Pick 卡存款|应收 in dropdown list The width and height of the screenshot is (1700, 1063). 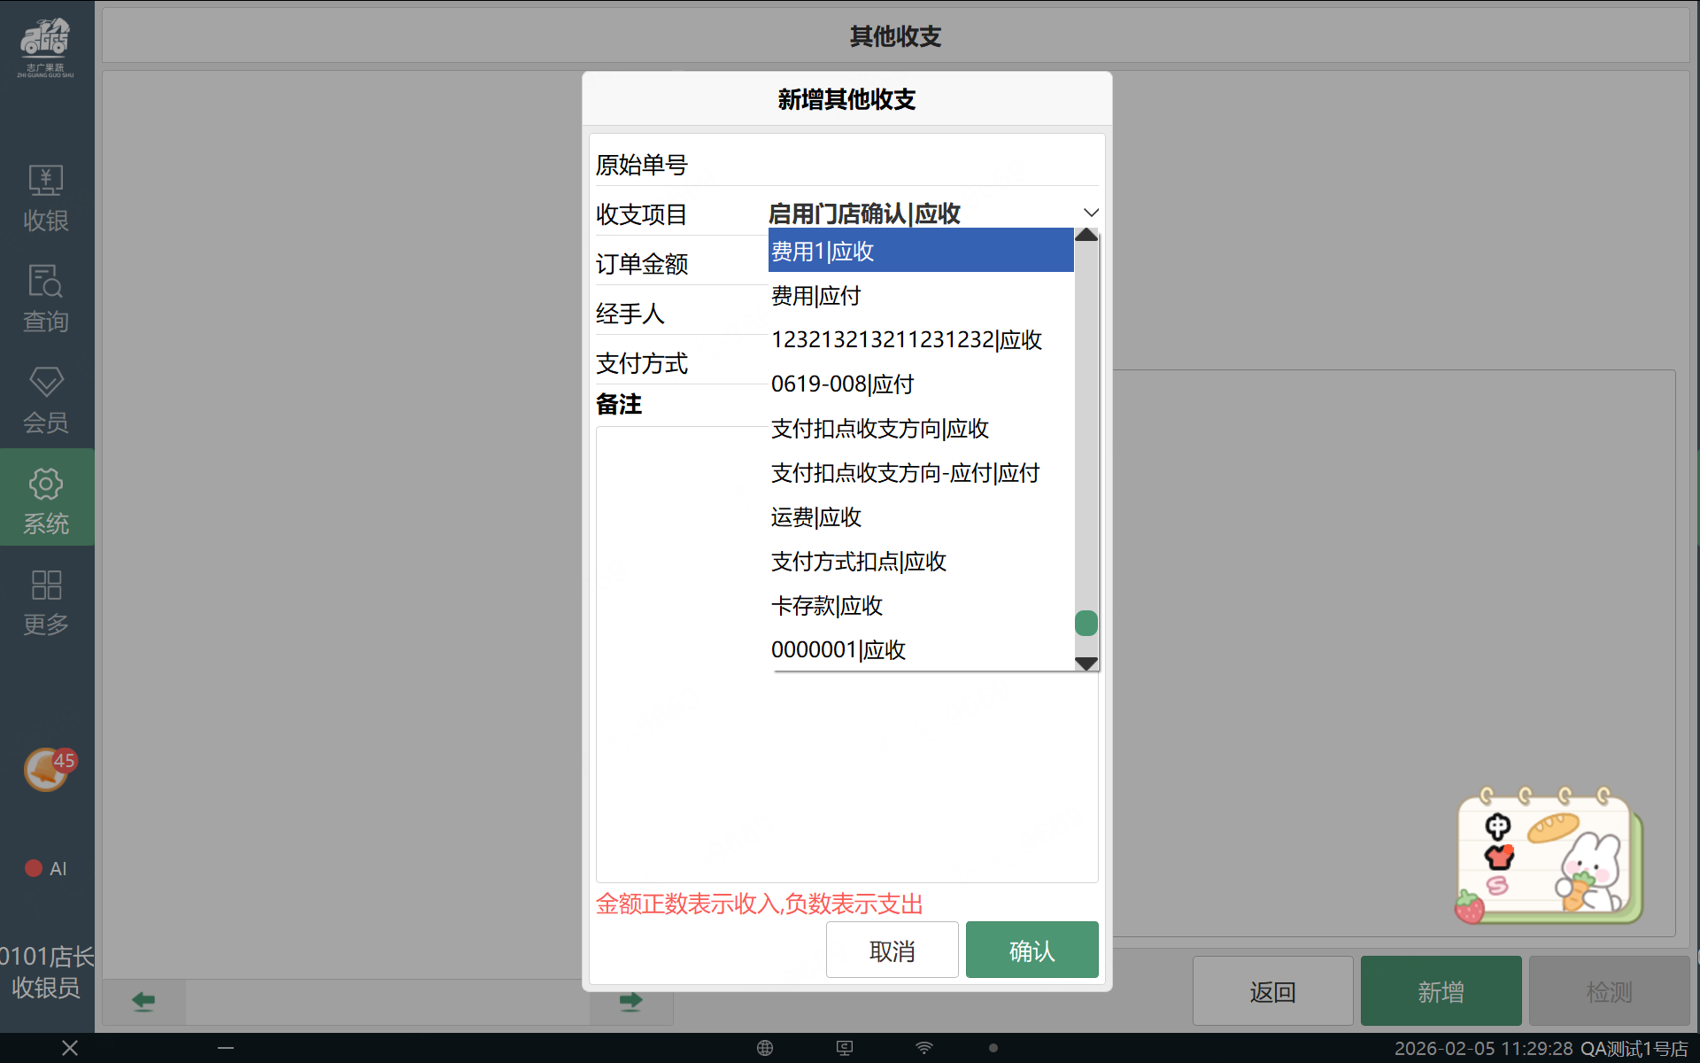coord(827,606)
